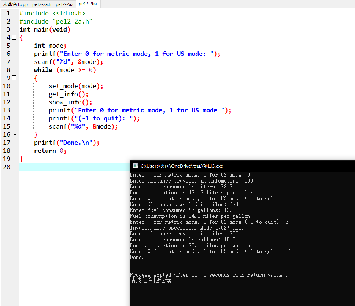Click the scanf statement on line 15
355x306 pixels.
pyautogui.click(x=83, y=126)
